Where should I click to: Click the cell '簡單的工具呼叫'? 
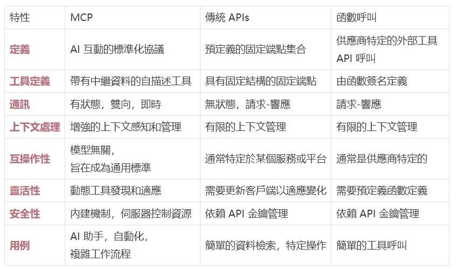tap(371, 246)
